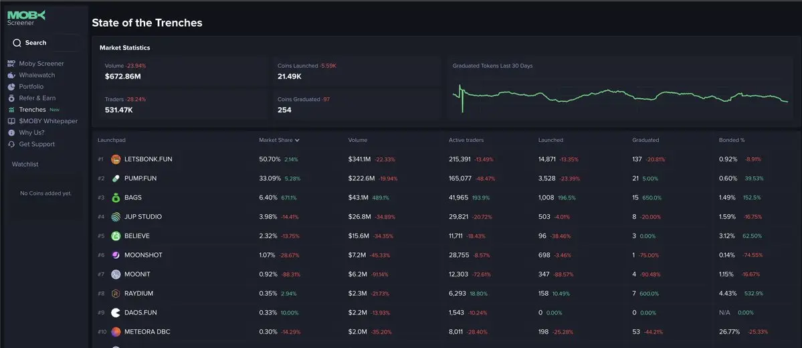Click the $222.6M volume cell
802x348 pixels.
coord(362,179)
